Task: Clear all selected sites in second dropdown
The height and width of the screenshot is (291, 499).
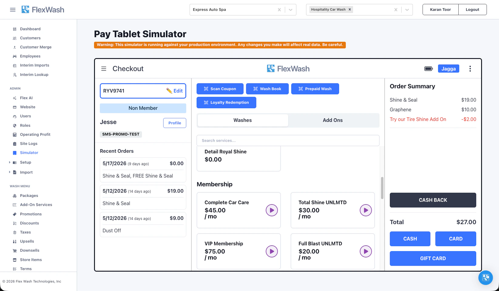Action: (396, 10)
